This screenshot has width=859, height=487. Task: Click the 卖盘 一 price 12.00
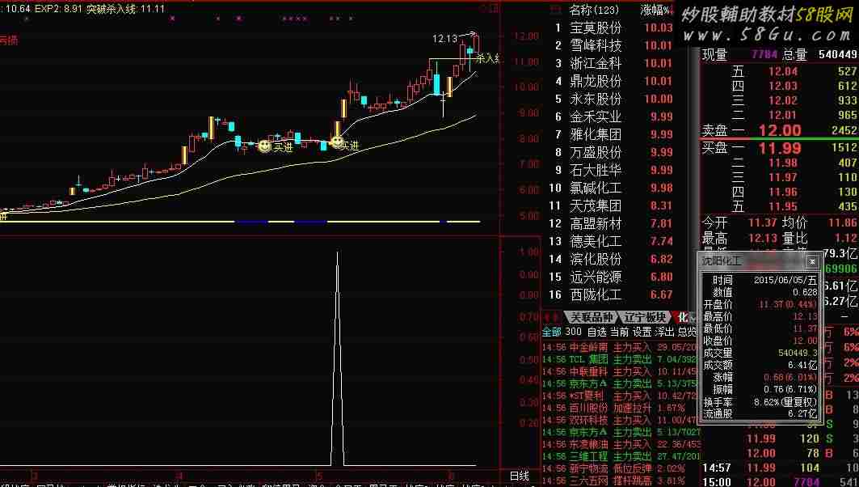(780, 130)
